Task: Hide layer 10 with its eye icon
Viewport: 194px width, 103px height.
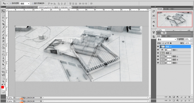Action: (x=158, y=60)
